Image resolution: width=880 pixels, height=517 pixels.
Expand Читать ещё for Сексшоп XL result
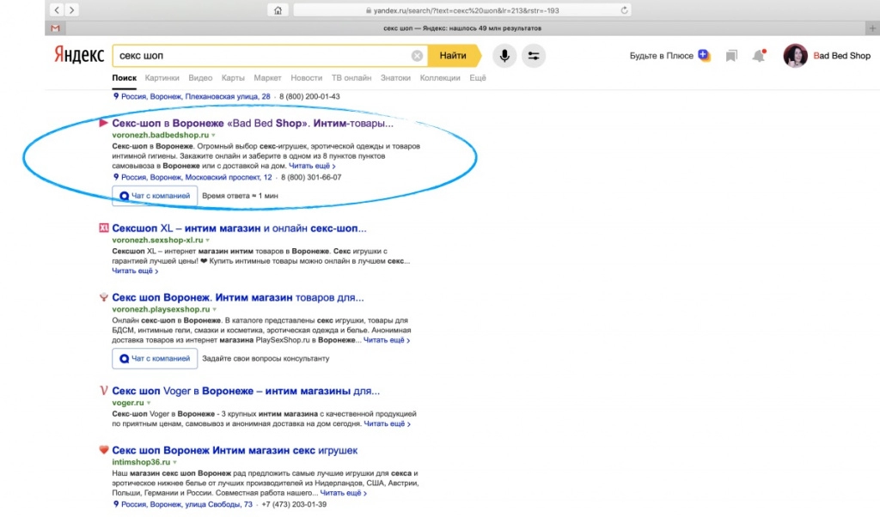click(x=135, y=271)
